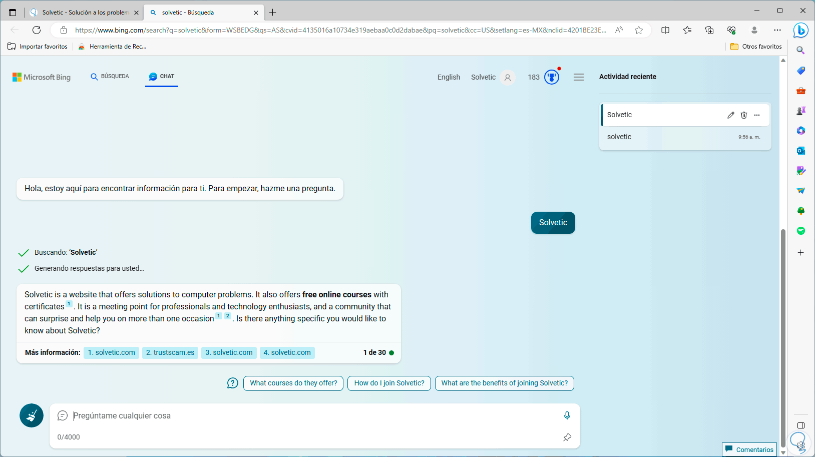Start a new topic with the broom button
The width and height of the screenshot is (815, 457).
tap(32, 415)
